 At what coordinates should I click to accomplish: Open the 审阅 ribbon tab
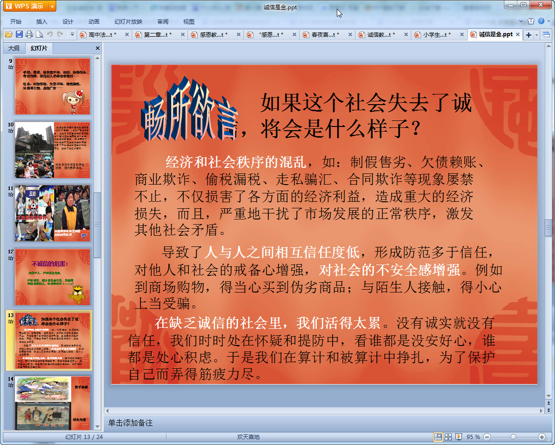pyautogui.click(x=163, y=21)
